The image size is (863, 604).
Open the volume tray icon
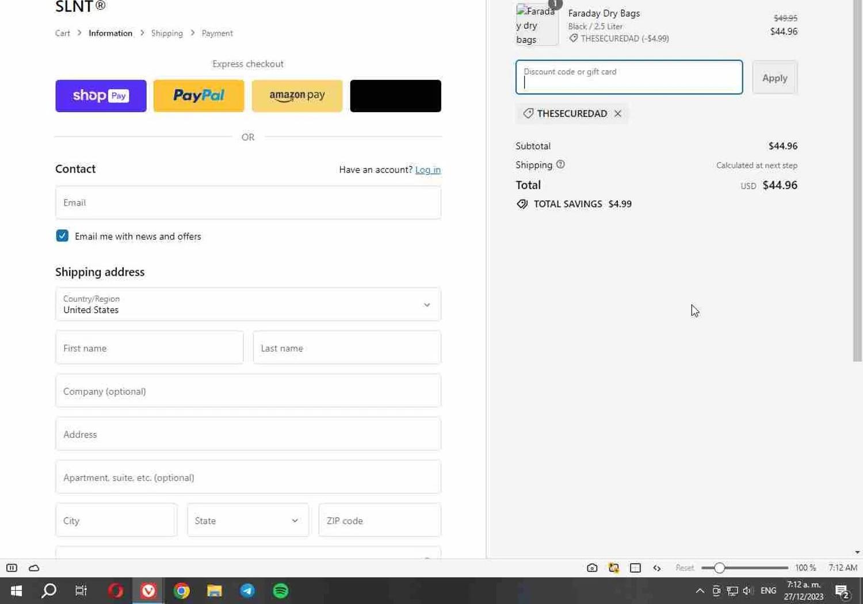click(748, 591)
